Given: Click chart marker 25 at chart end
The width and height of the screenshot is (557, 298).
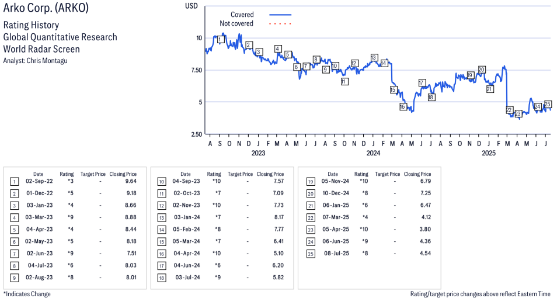Looking at the screenshot, I should (x=548, y=104).
